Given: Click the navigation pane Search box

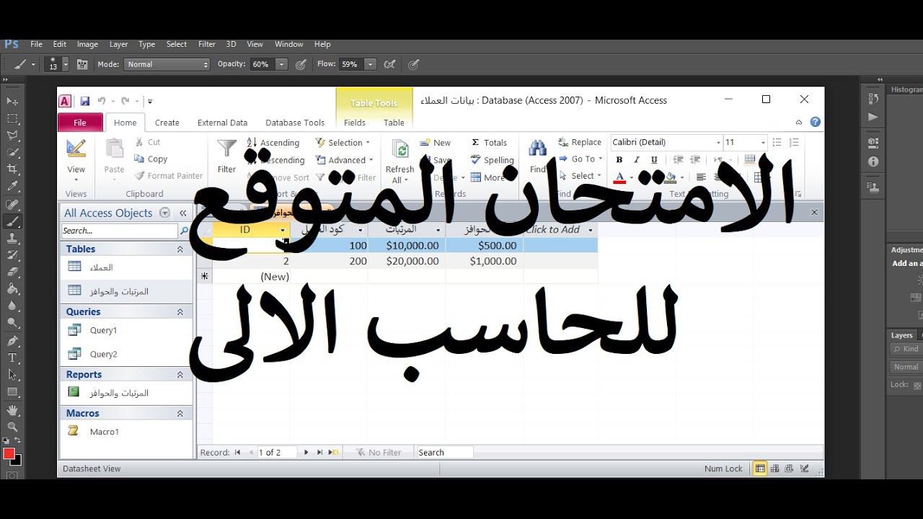Looking at the screenshot, I should 120,231.
